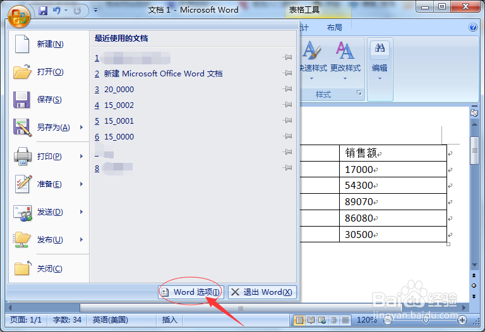
Task: Click 字数: 34 word count in status bar
Action: coord(67,320)
